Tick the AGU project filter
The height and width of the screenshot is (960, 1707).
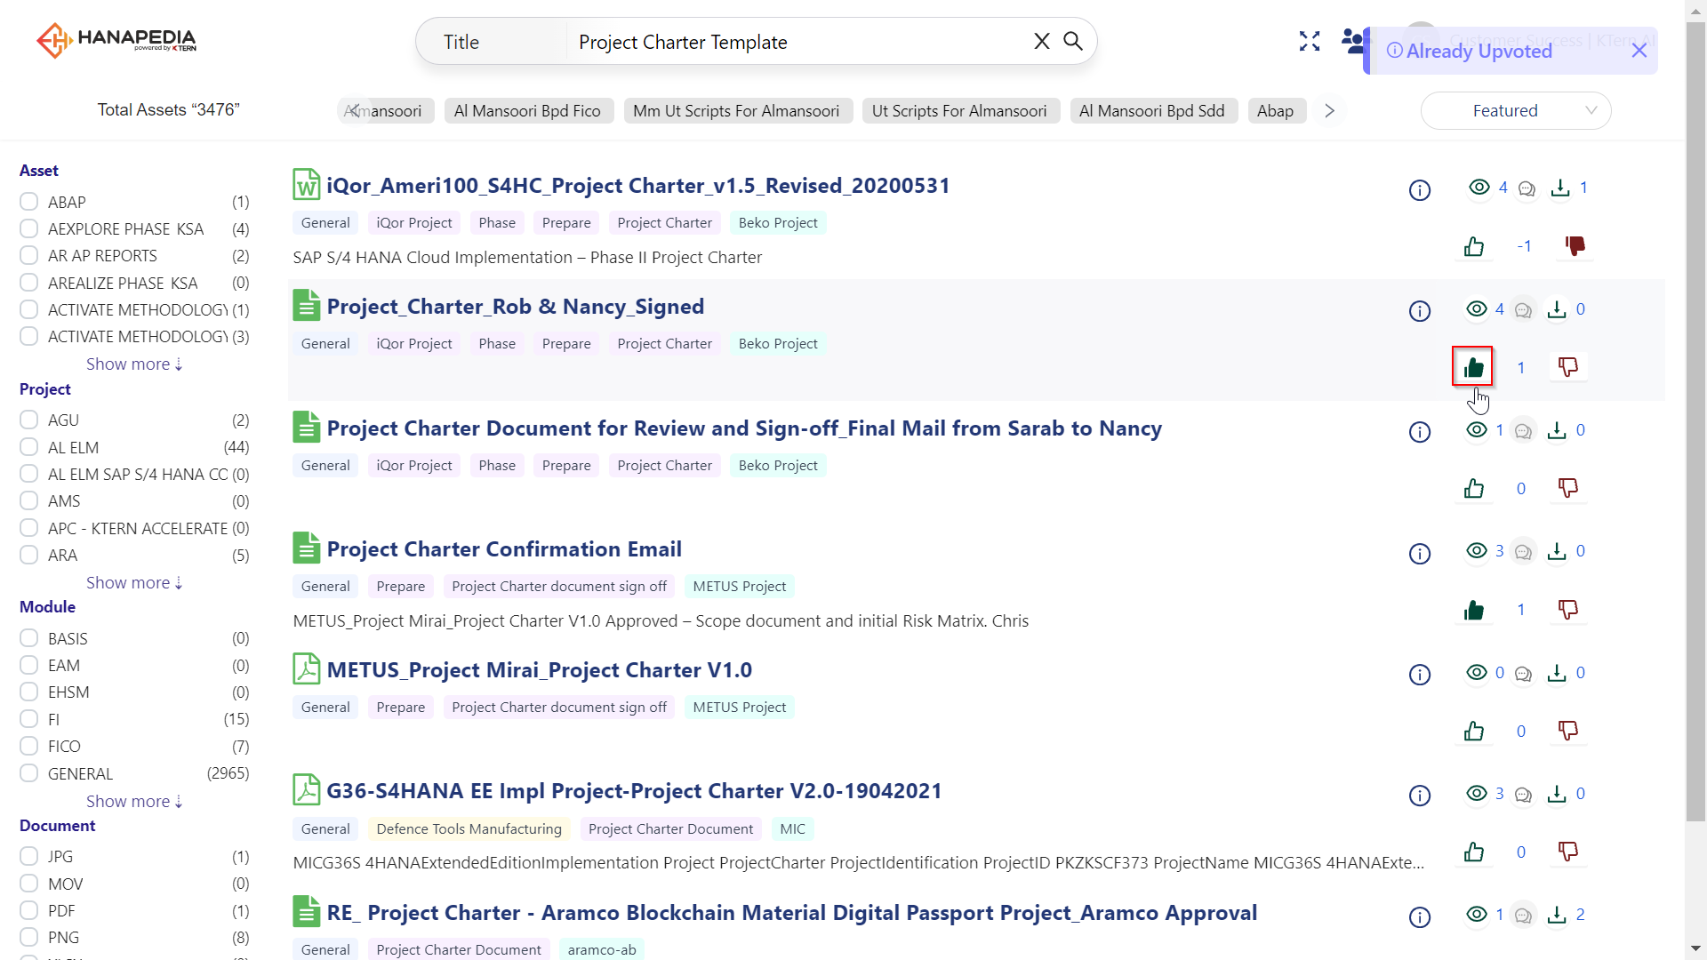point(29,420)
